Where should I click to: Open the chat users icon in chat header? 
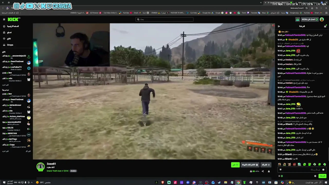point(325,26)
